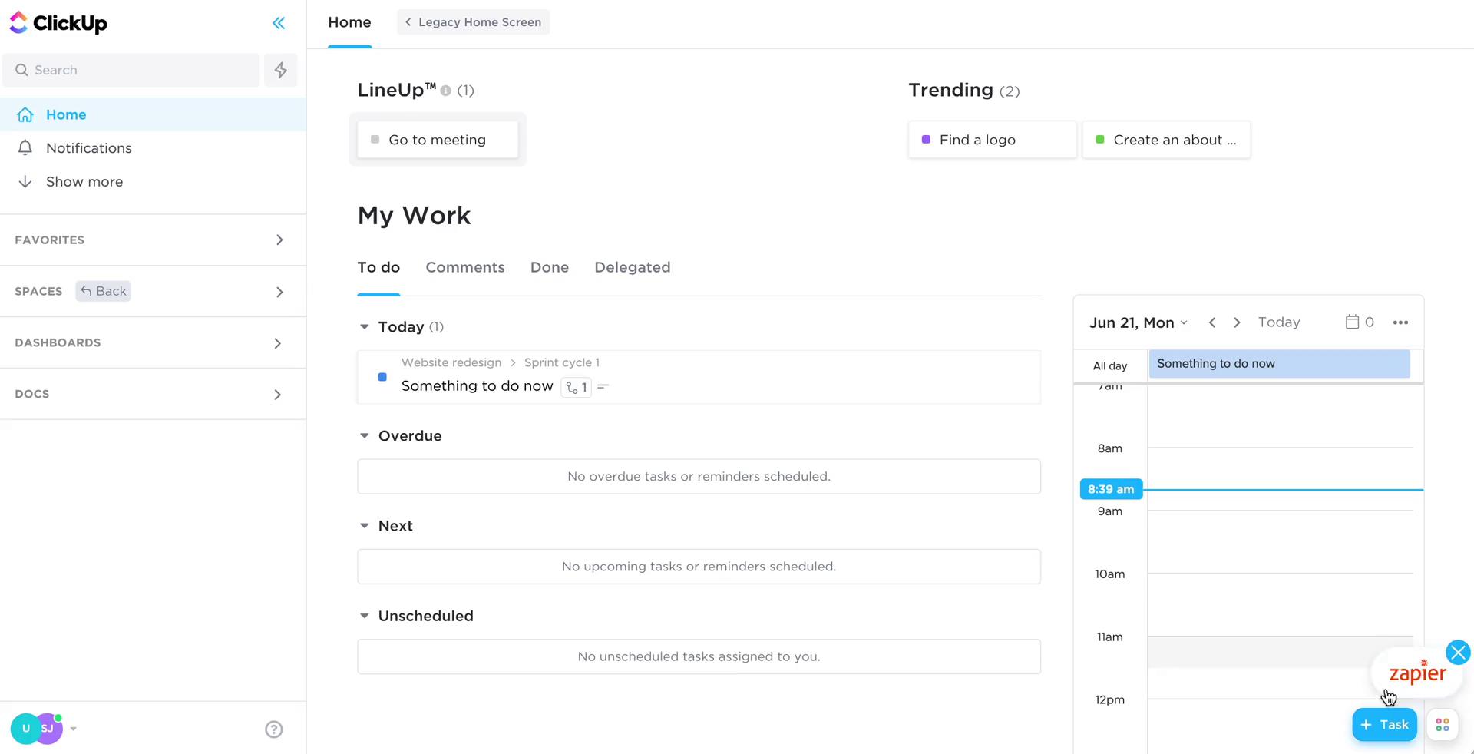Collapse the Next group
This screenshot has height=754, width=1474.
pos(365,526)
